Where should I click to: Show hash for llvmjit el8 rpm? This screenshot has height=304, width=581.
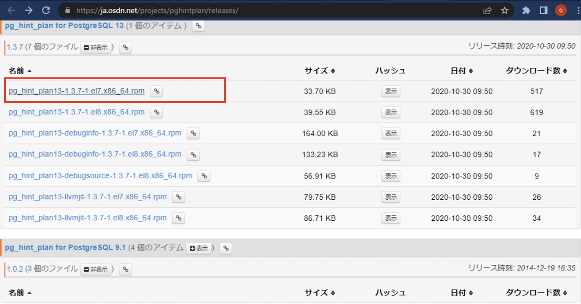pos(391,218)
